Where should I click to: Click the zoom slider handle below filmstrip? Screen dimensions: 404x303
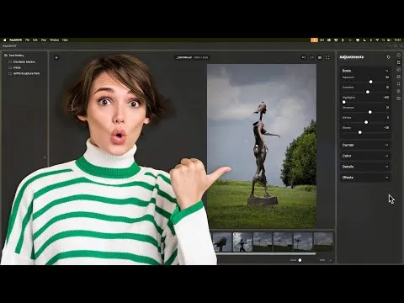tap(300, 260)
